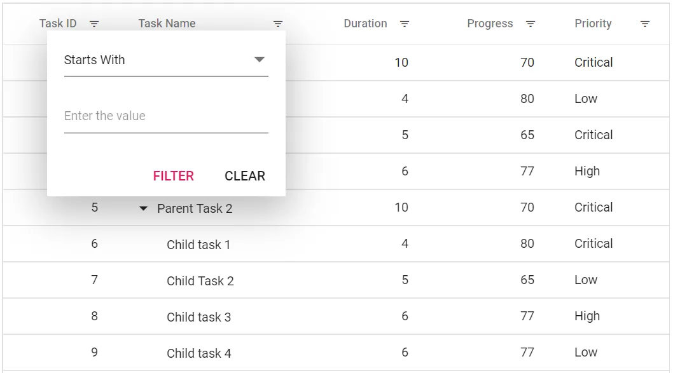
Task: Apply the filter with the FILTER button
Action: coord(173,176)
